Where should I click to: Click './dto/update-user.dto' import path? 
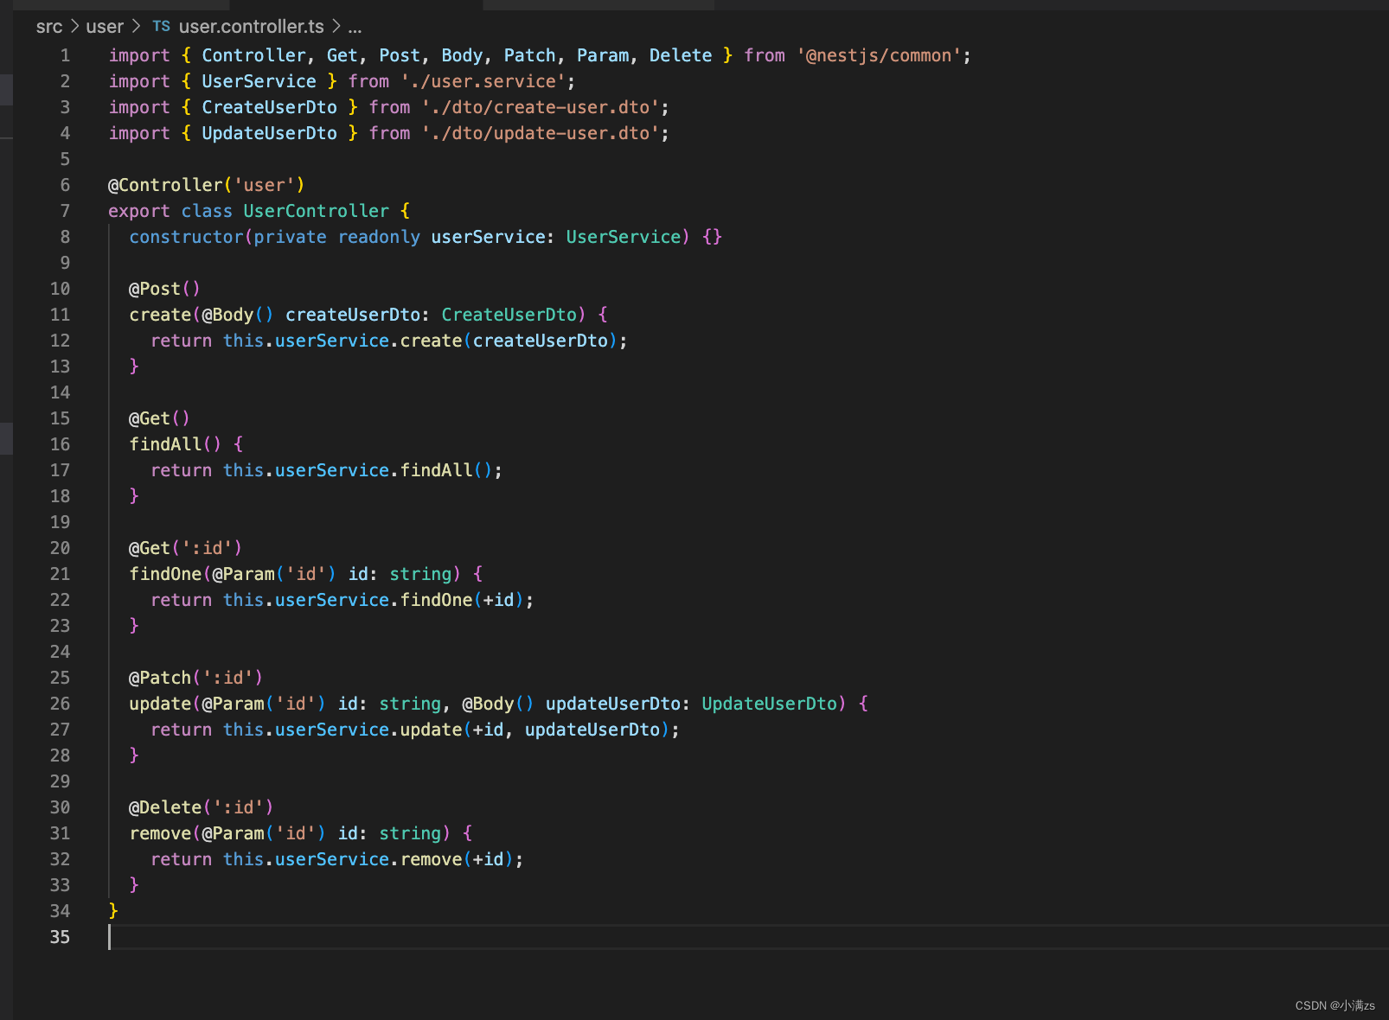[541, 133]
